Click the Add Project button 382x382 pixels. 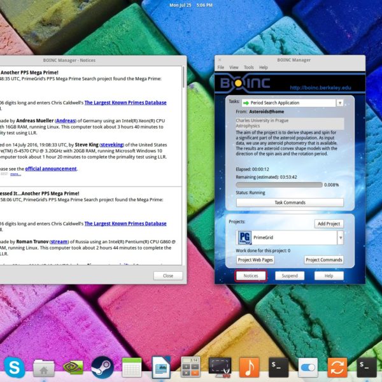(x=329, y=223)
